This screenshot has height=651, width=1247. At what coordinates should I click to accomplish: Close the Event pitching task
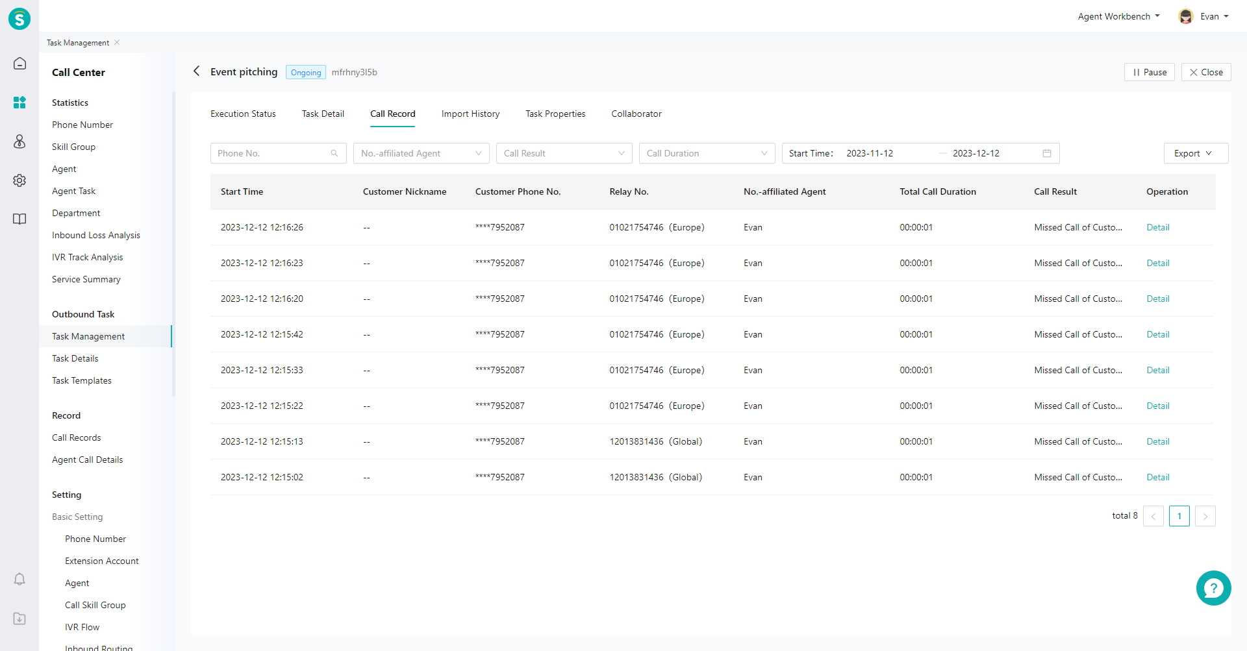point(1206,72)
